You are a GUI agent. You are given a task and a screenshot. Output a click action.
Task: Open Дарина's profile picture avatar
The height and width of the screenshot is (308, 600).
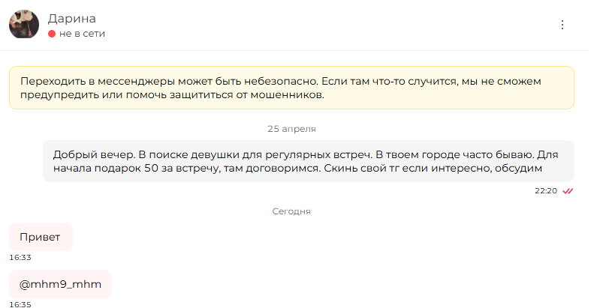click(24, 25)
